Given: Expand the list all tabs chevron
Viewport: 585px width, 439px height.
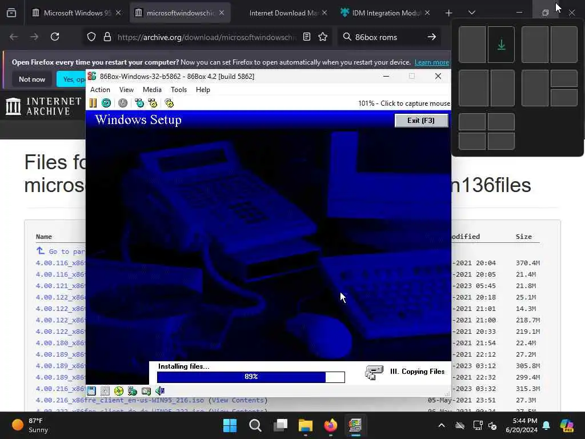Looking at the screenshot, I should coord(471,13).
